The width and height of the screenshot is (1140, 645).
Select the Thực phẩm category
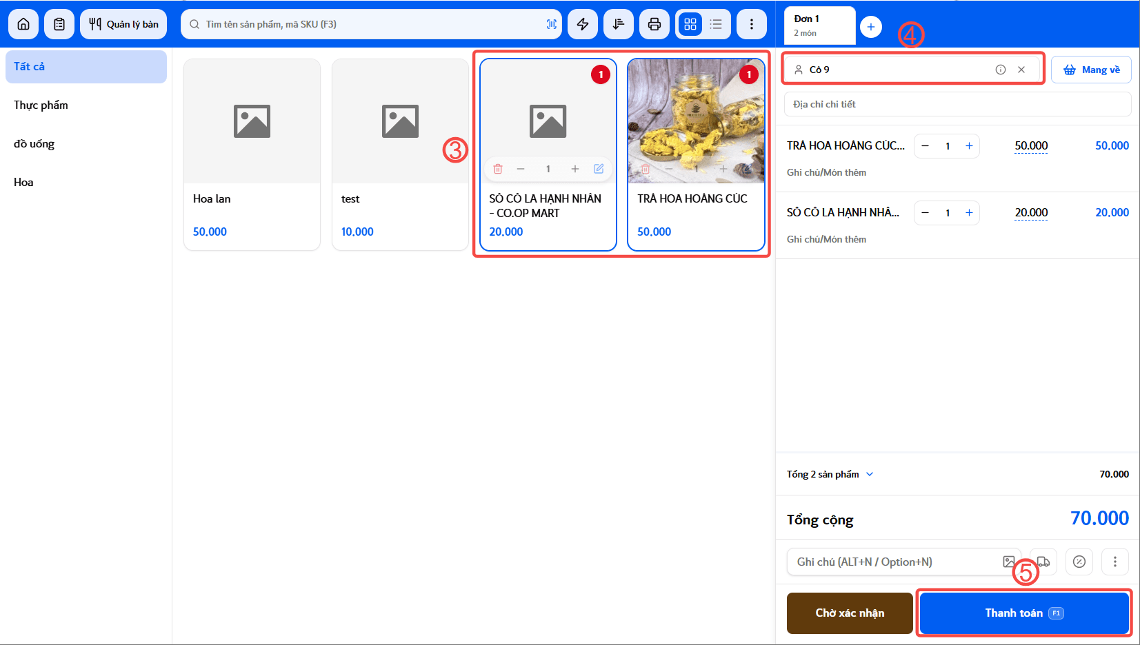tap(86, 105)
